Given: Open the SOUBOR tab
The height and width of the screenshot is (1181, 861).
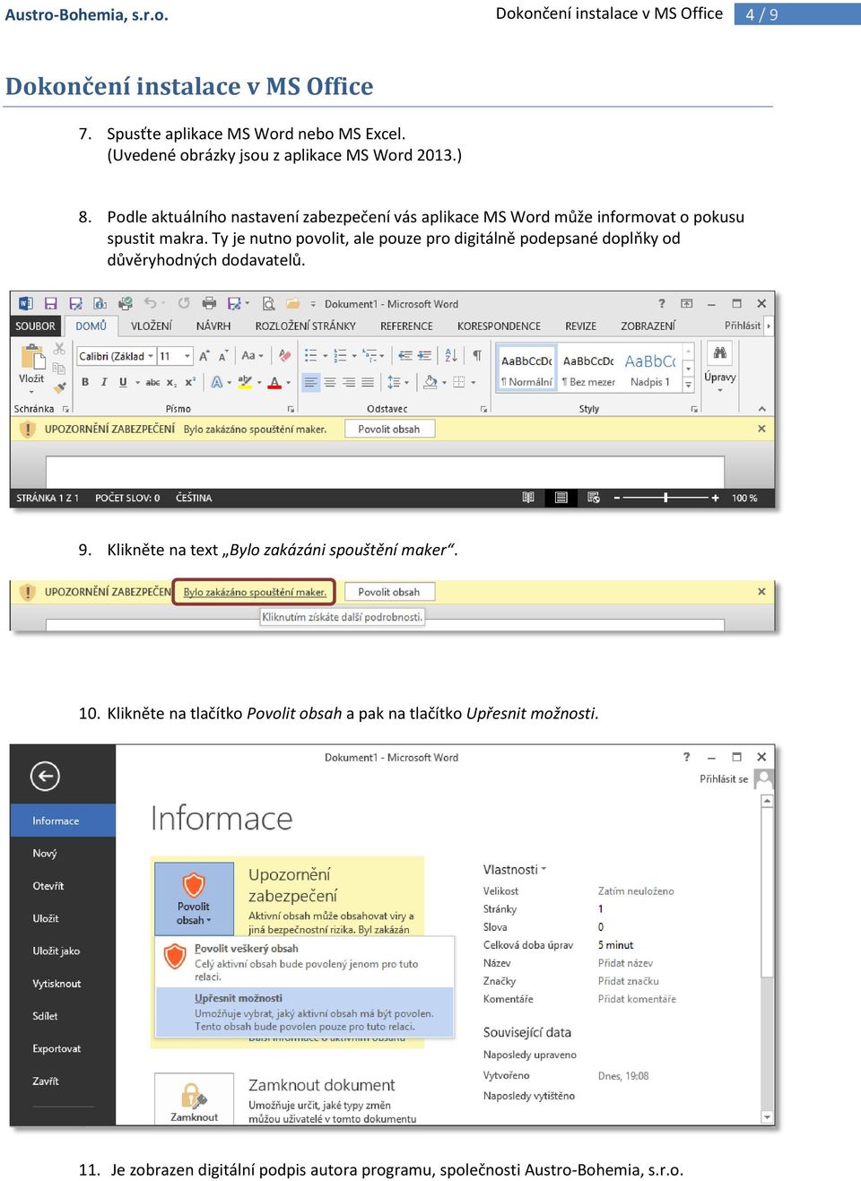Looking at the screenshot, I should point(35,326).
